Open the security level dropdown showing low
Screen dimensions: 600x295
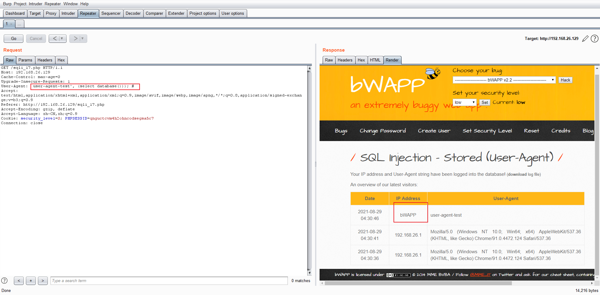click(465, 102)
